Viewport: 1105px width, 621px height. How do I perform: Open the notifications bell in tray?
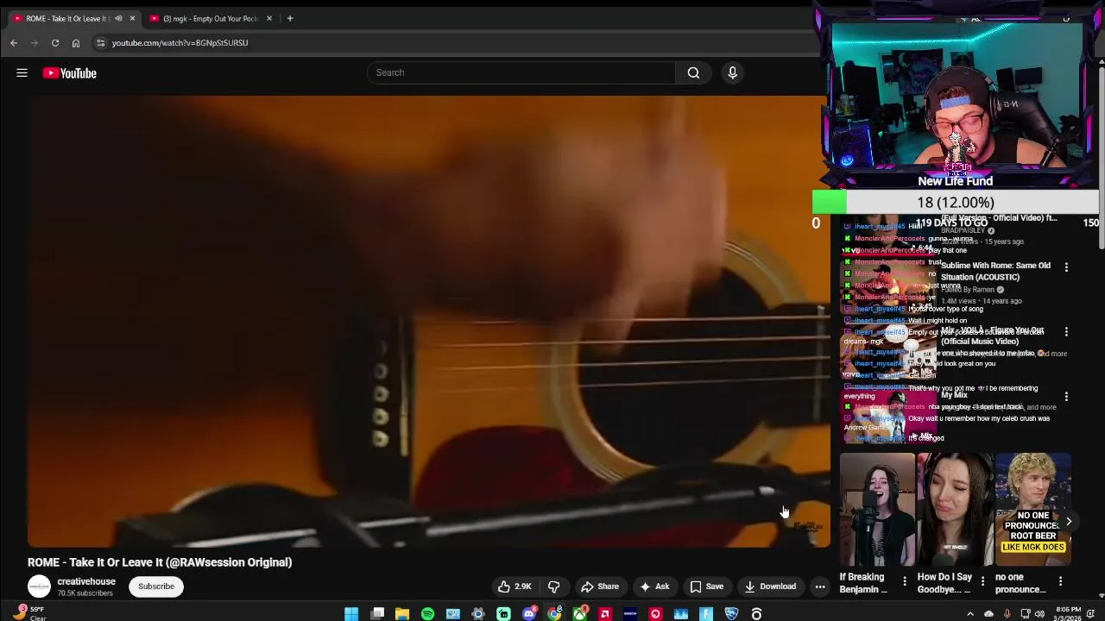tap(1091, 614)
